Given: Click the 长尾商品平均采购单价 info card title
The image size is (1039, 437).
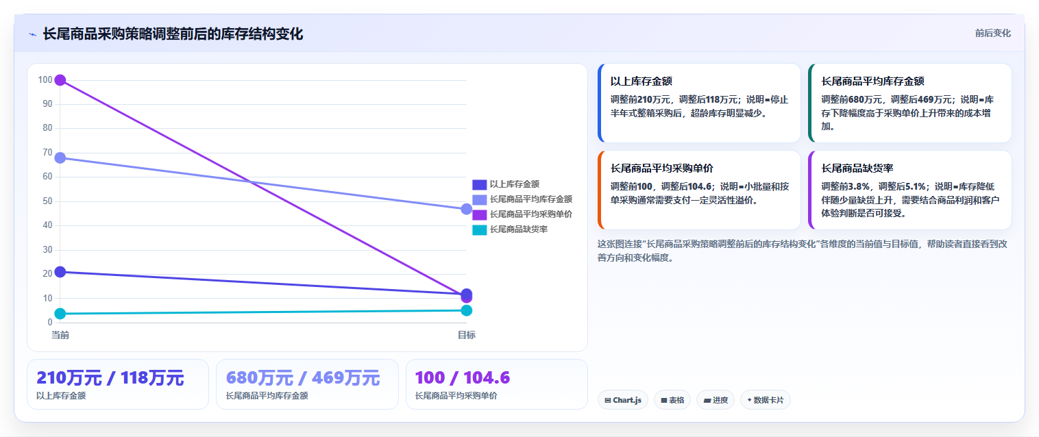Looking at the screenshot, I should click(662, 168).
